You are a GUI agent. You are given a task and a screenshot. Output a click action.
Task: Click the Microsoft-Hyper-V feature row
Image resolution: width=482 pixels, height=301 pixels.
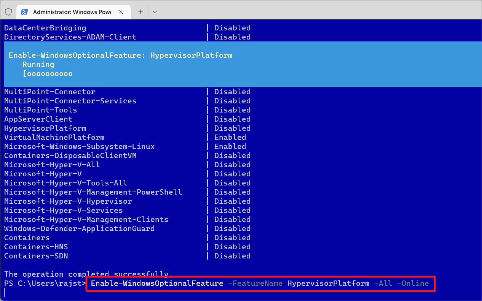pos(127,174)
